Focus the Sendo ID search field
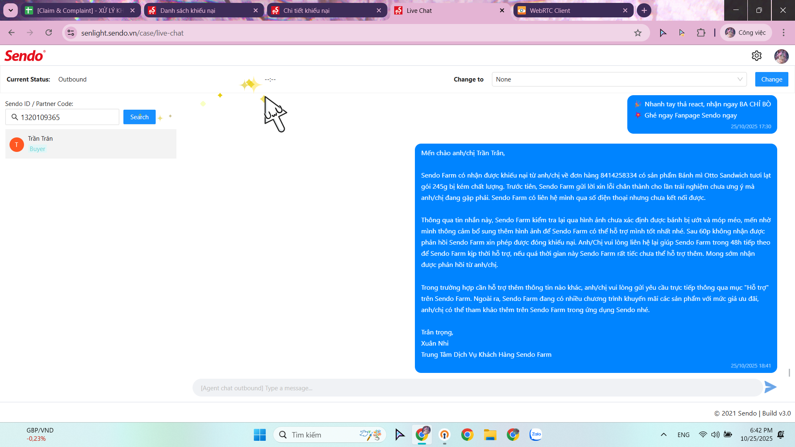 point(66,118)
